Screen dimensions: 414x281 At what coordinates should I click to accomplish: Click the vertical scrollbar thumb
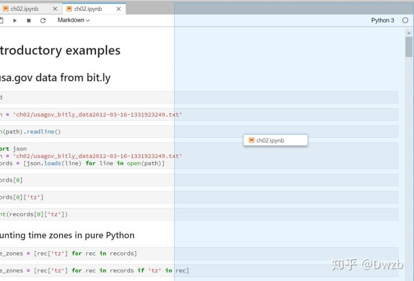409,47
